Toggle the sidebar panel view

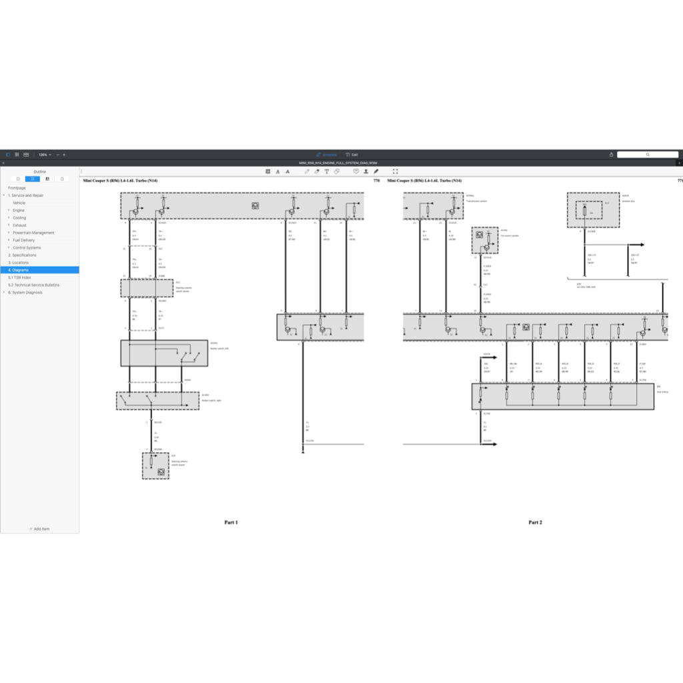8,155
